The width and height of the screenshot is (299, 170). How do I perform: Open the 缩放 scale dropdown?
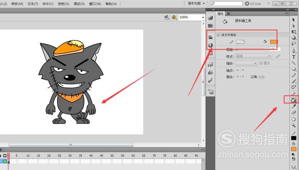pos(247,63)
